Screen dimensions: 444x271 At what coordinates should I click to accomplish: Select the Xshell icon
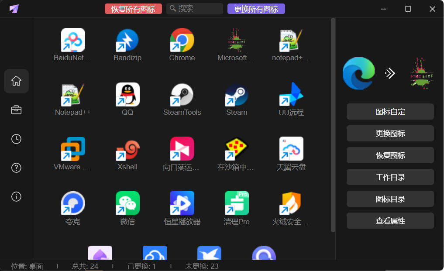[x=127, y=149]
